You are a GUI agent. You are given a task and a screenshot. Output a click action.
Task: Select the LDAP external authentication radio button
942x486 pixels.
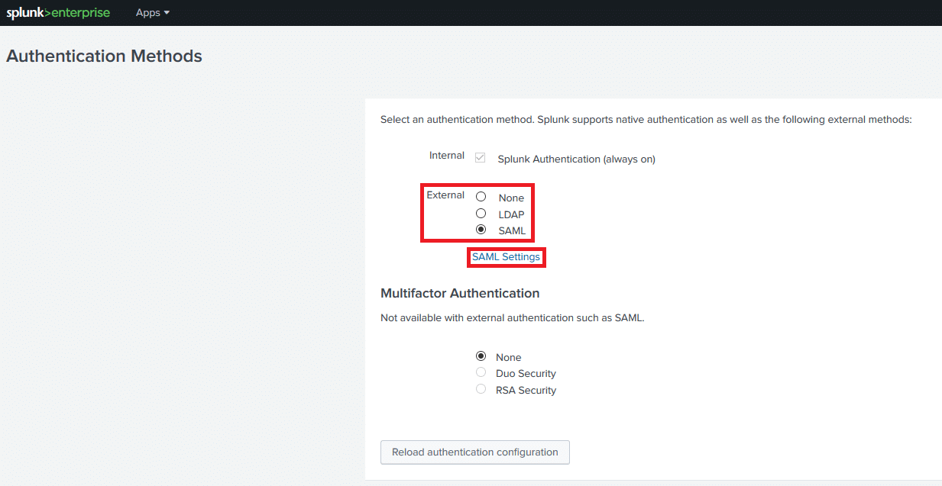(481, 214)
